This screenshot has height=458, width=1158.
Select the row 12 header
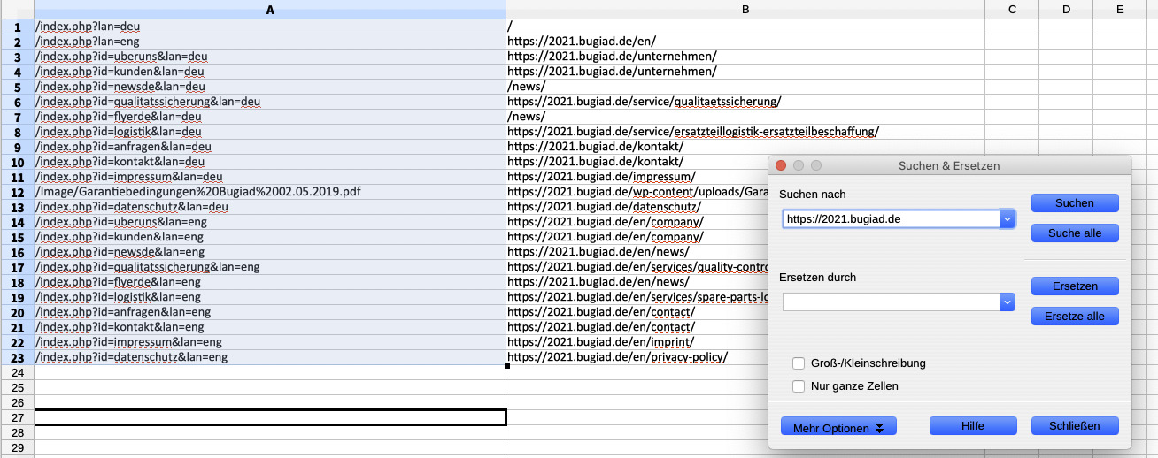[x=17, y=192]
